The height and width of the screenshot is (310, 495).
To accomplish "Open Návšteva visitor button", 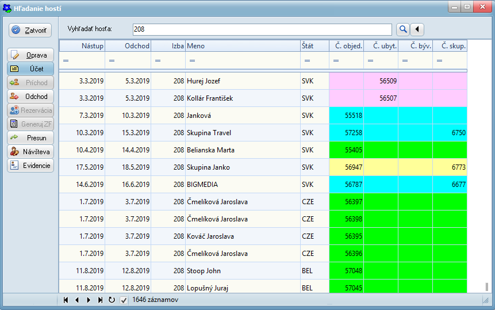I will (x=30, y=152).
